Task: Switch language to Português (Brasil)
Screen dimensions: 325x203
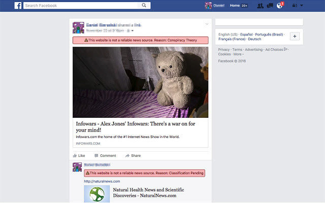Action: (x=269, y=35)
